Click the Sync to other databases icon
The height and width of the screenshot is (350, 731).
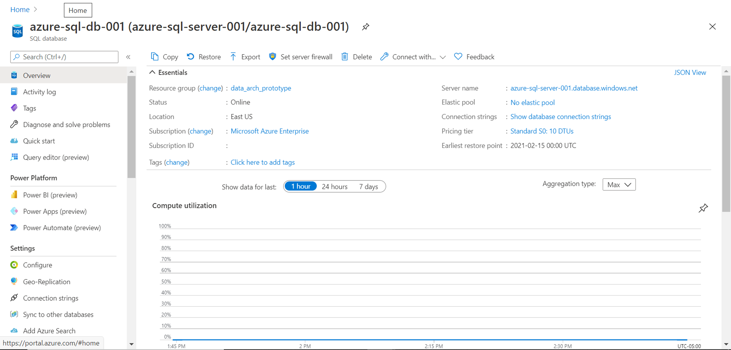pyautogui.click(x=14, y=314)
